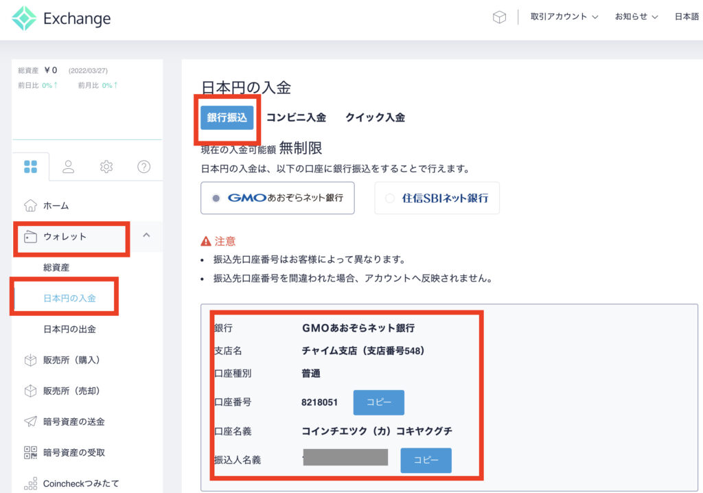Click コインチエツク（カ）コキヤクグチ text
Screen dimensions: 703x493
[377, 431]
